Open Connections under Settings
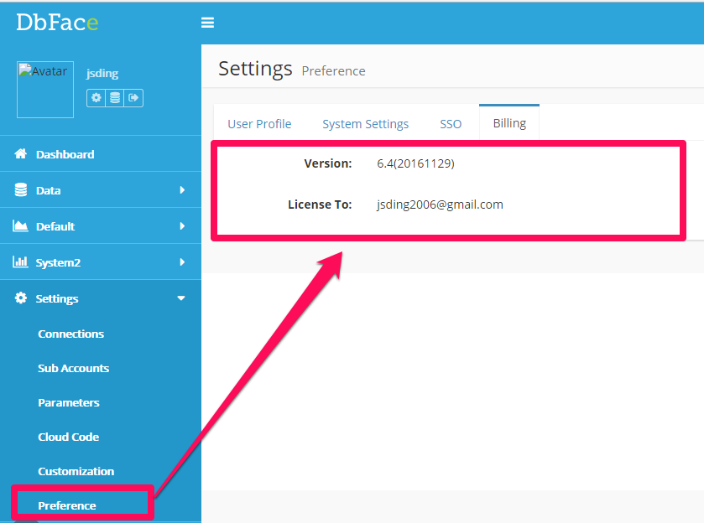The height and width of the screenshot is (523, 704). 71,334
